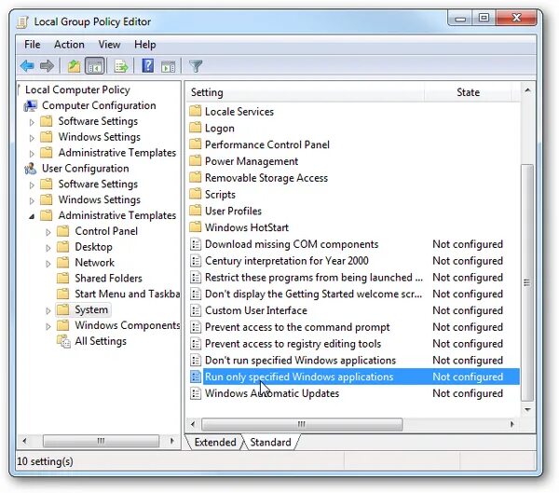Toggle the Show/Hide Console Tree icon
This screenshot has height=493, width=559.
[x=95, y=66]
